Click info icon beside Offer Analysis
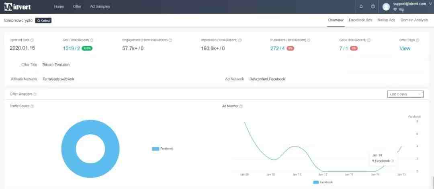 click(35, 94)
